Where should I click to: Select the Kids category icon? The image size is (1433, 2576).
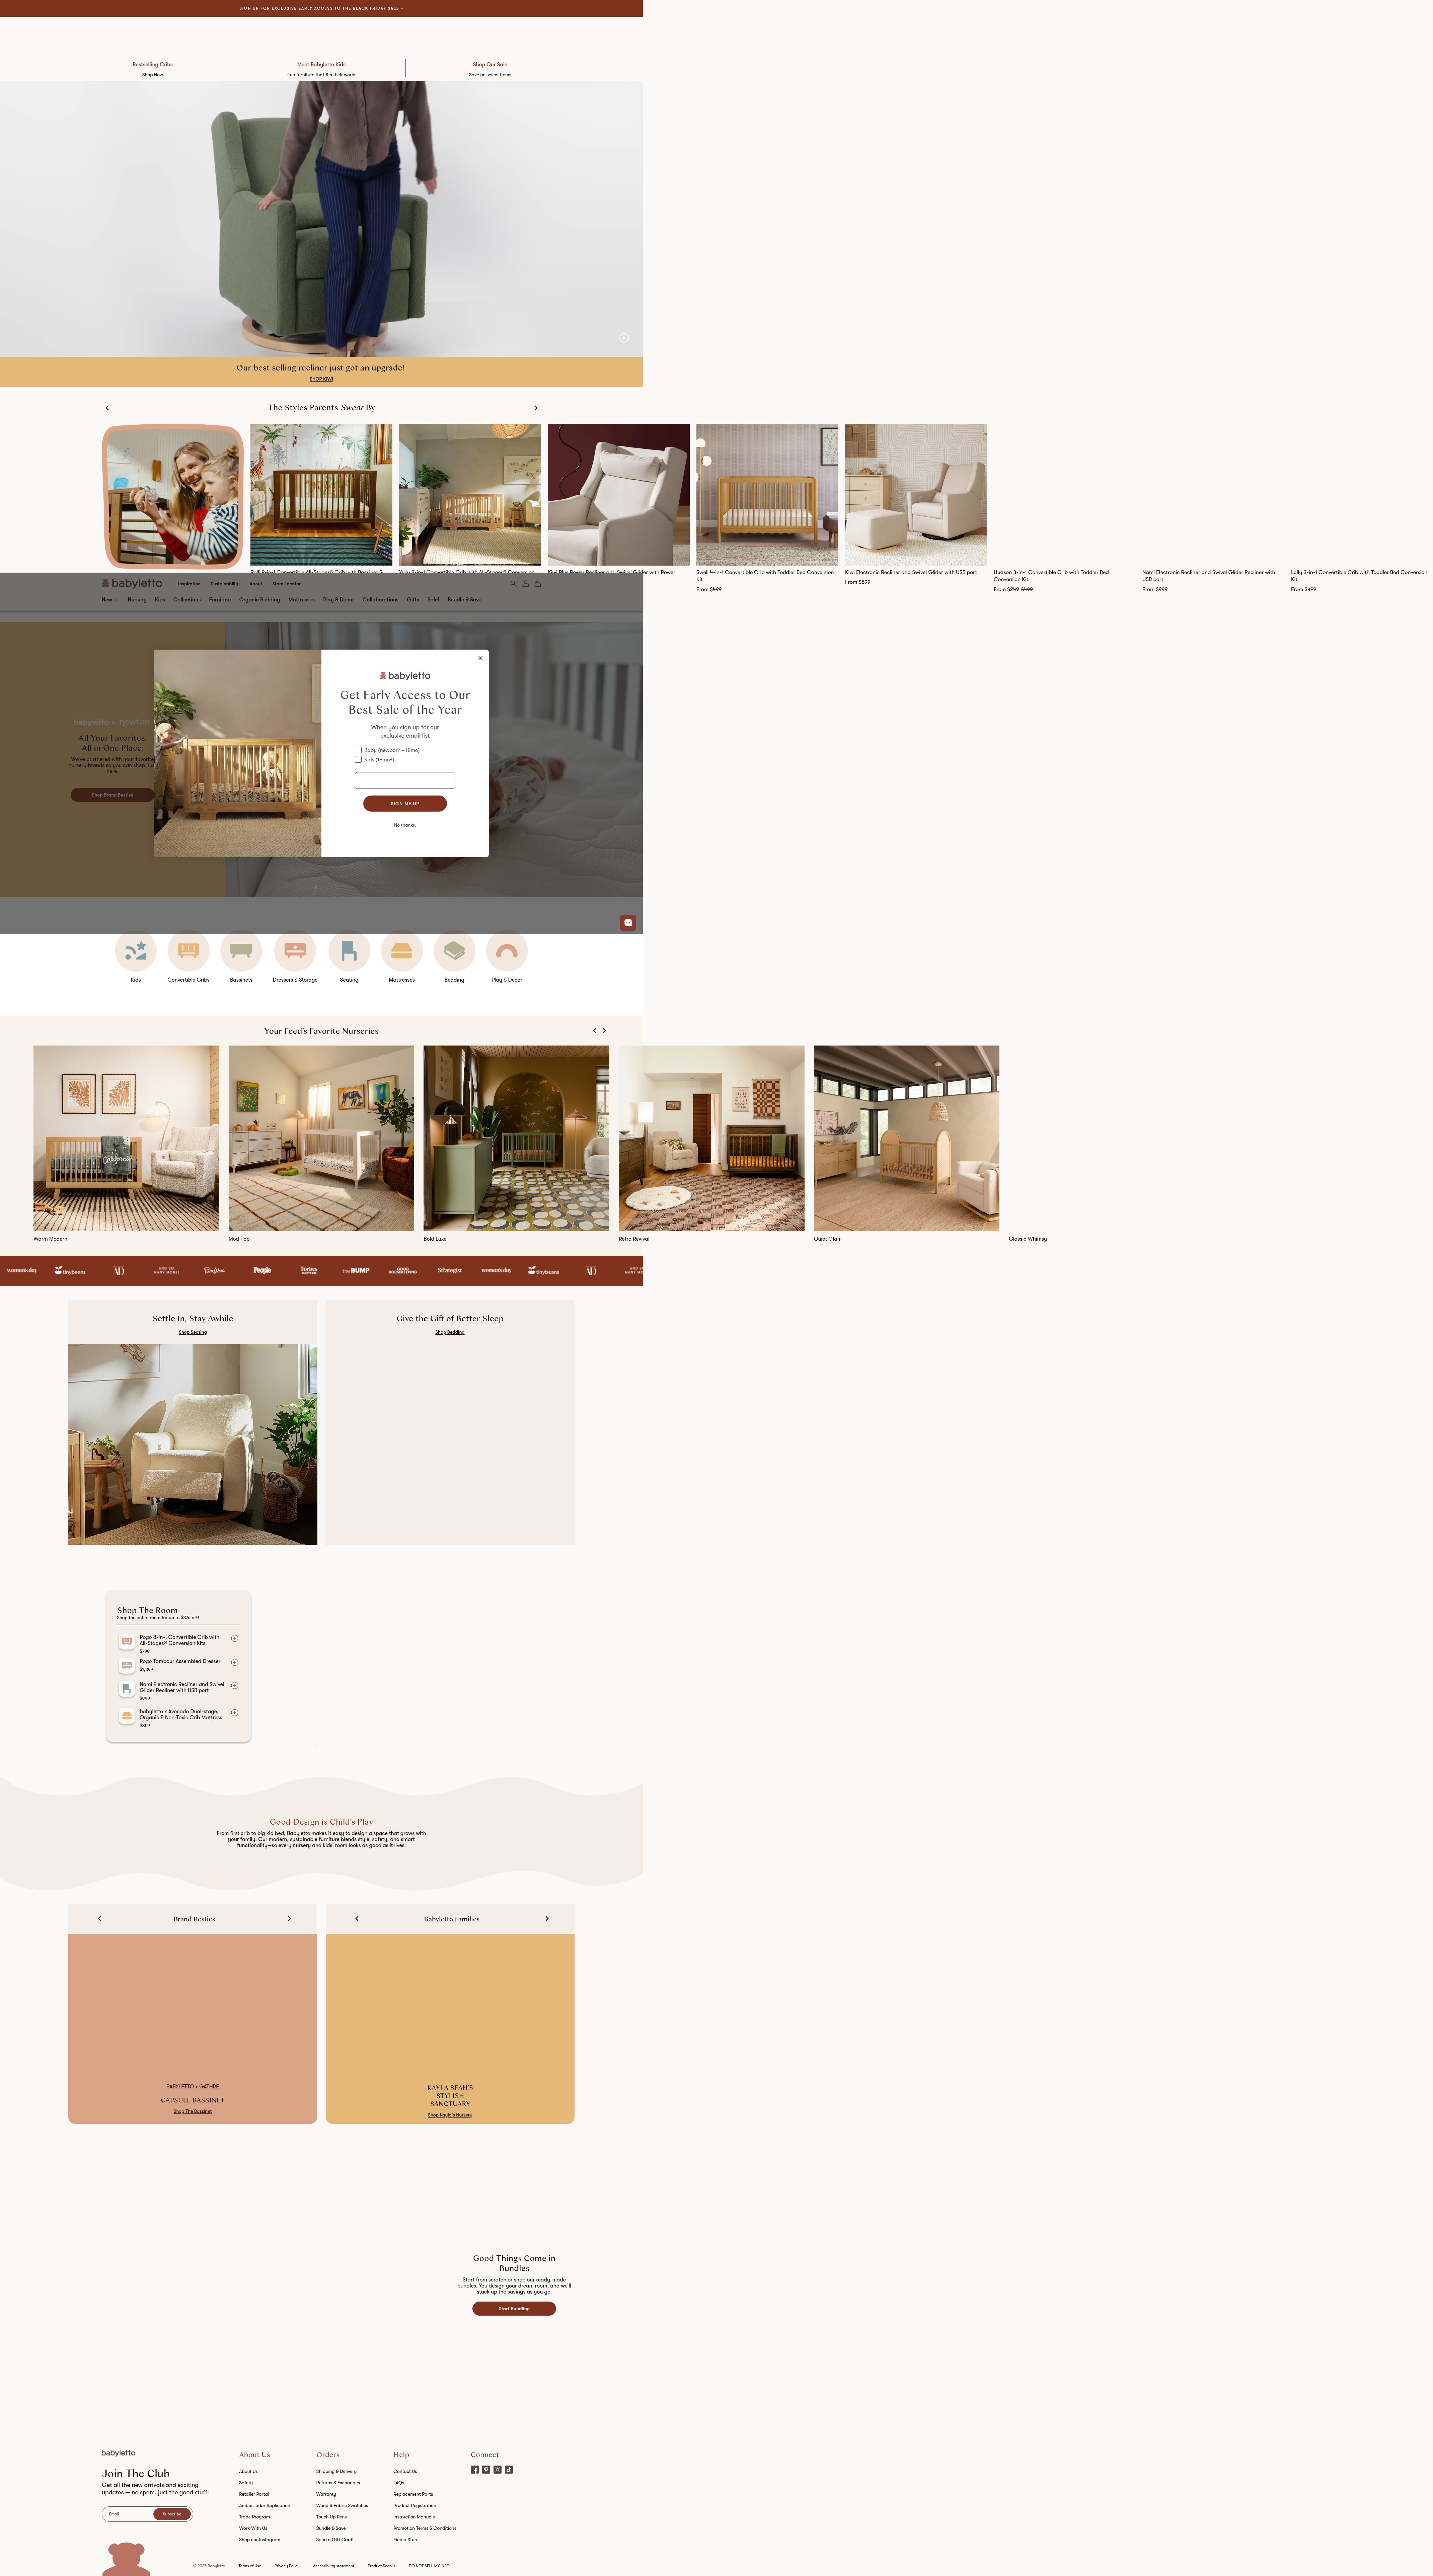pyautogui.click(x=136, y=951)
